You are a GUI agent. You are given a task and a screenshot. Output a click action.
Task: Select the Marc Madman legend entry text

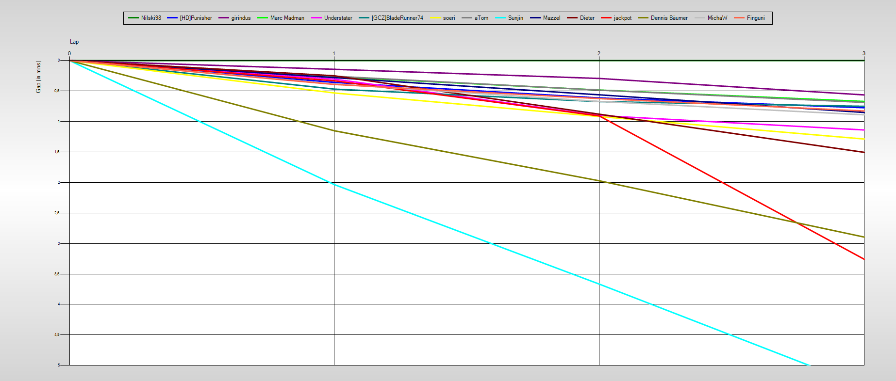287,18
